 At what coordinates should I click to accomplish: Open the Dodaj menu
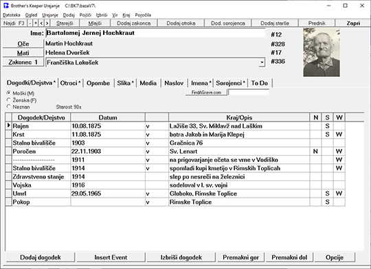[x=69, y=15]
